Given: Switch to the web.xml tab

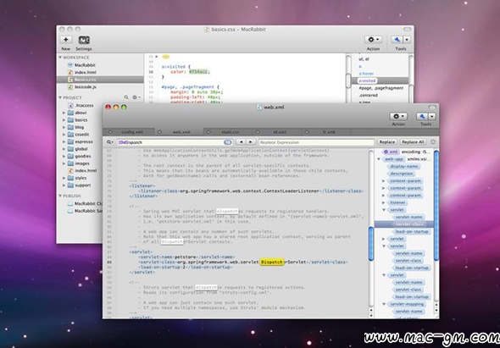Looking at the screenshot, I should pyautogui.click(x=179, y=131).
